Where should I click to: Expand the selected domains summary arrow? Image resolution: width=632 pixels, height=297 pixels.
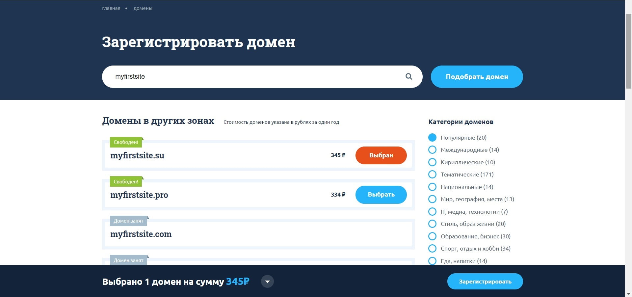point(267,282)
